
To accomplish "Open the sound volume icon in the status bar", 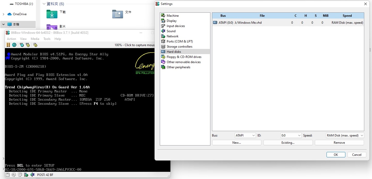I will click(x=32, y=174).
